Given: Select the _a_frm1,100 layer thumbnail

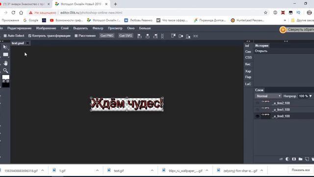Looking at the screenshot, I should (265, 110).
